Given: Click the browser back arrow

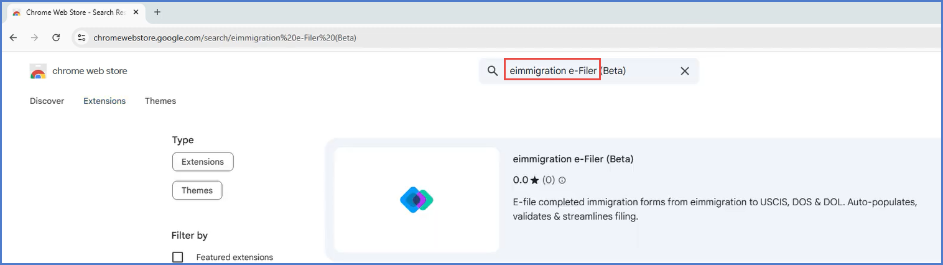Looking at the screenshot, I should (x=13, y=38).
